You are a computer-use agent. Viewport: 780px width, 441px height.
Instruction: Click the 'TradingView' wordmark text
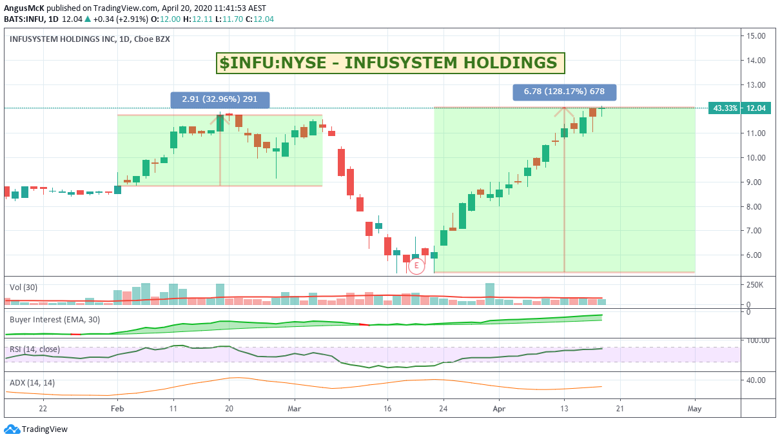[44, 429]
